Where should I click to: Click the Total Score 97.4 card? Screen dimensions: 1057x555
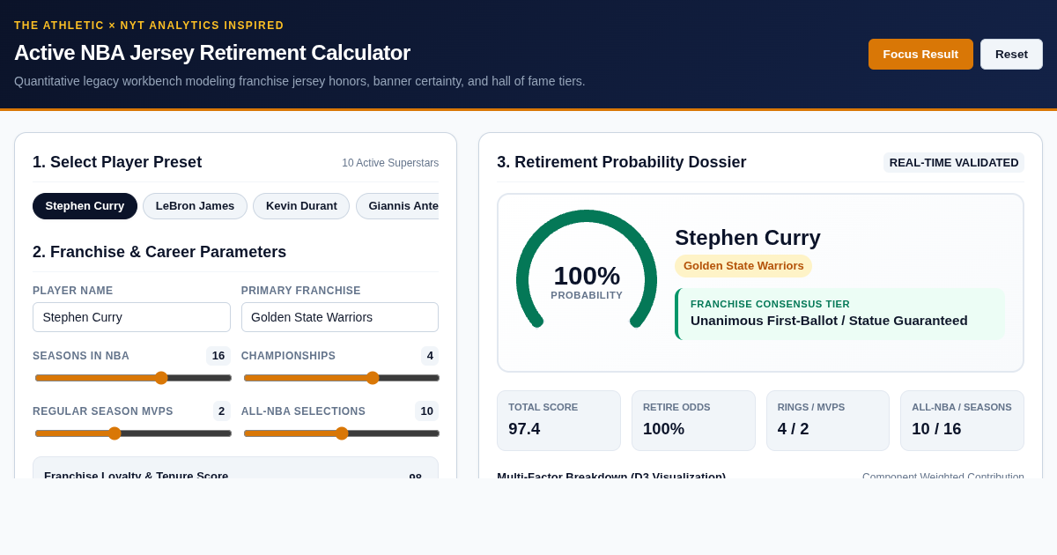point(558,420)
